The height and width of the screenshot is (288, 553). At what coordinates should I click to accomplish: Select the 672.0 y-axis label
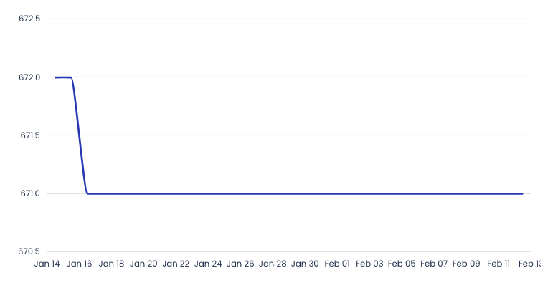click(x=29, y=77)
